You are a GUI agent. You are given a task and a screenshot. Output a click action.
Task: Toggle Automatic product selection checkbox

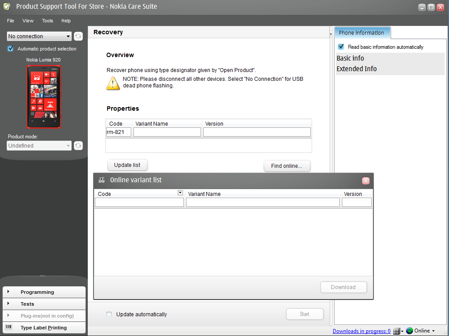pos(11,48)
